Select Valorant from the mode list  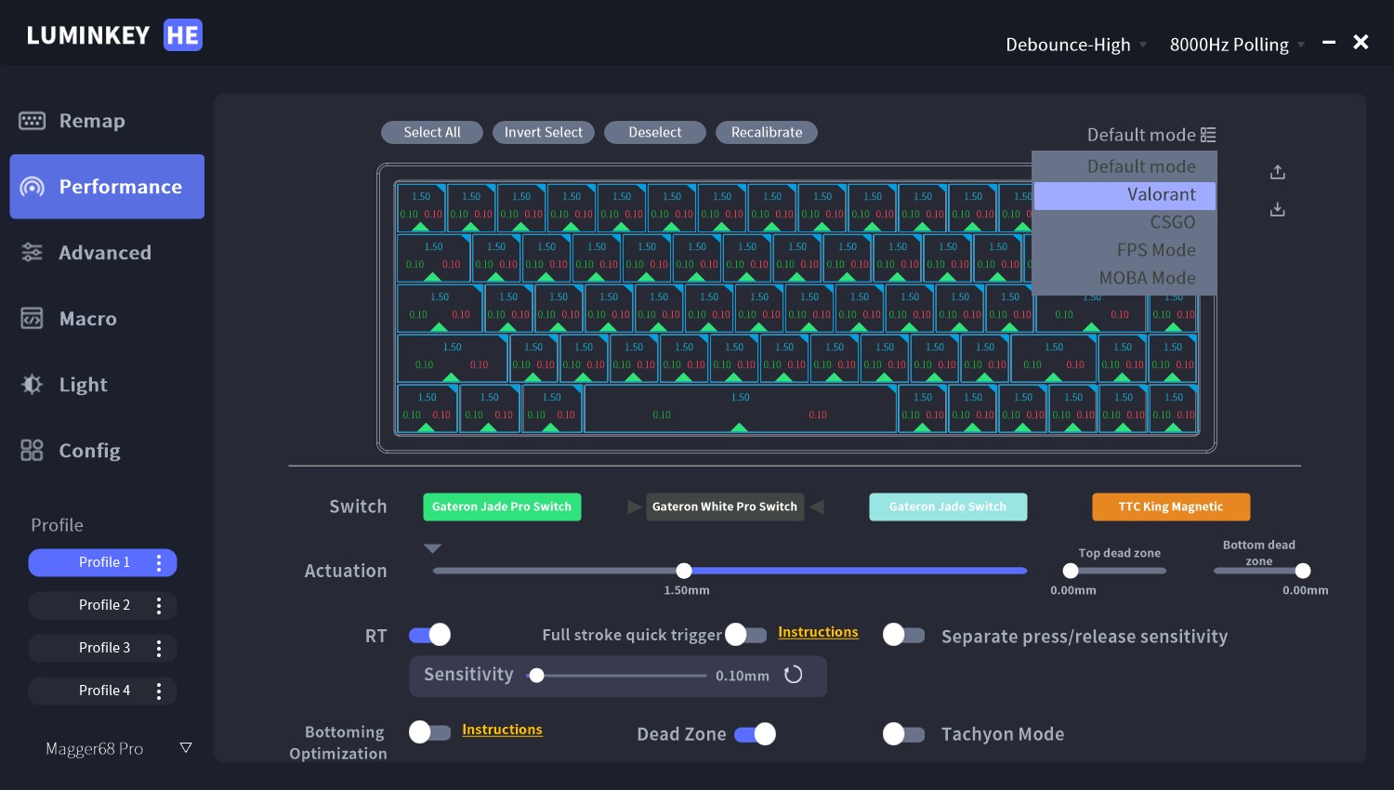click(1124, 194)
